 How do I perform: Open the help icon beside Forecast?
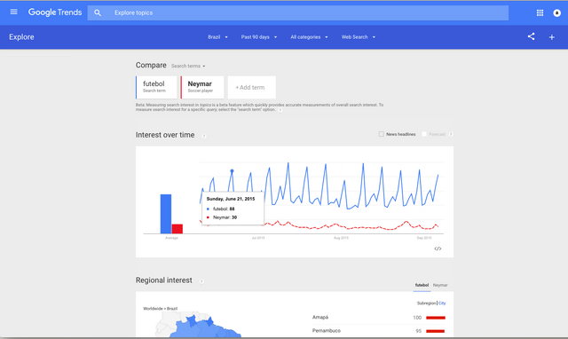click(x=451, y=134)
